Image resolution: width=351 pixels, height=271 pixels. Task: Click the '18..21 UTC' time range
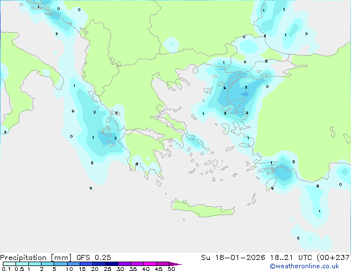click(x=291, y=258)
